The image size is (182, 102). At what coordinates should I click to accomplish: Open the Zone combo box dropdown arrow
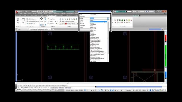tap(108, 18)
